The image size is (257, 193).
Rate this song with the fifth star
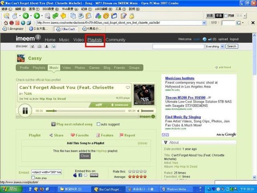tap(145, 171)
